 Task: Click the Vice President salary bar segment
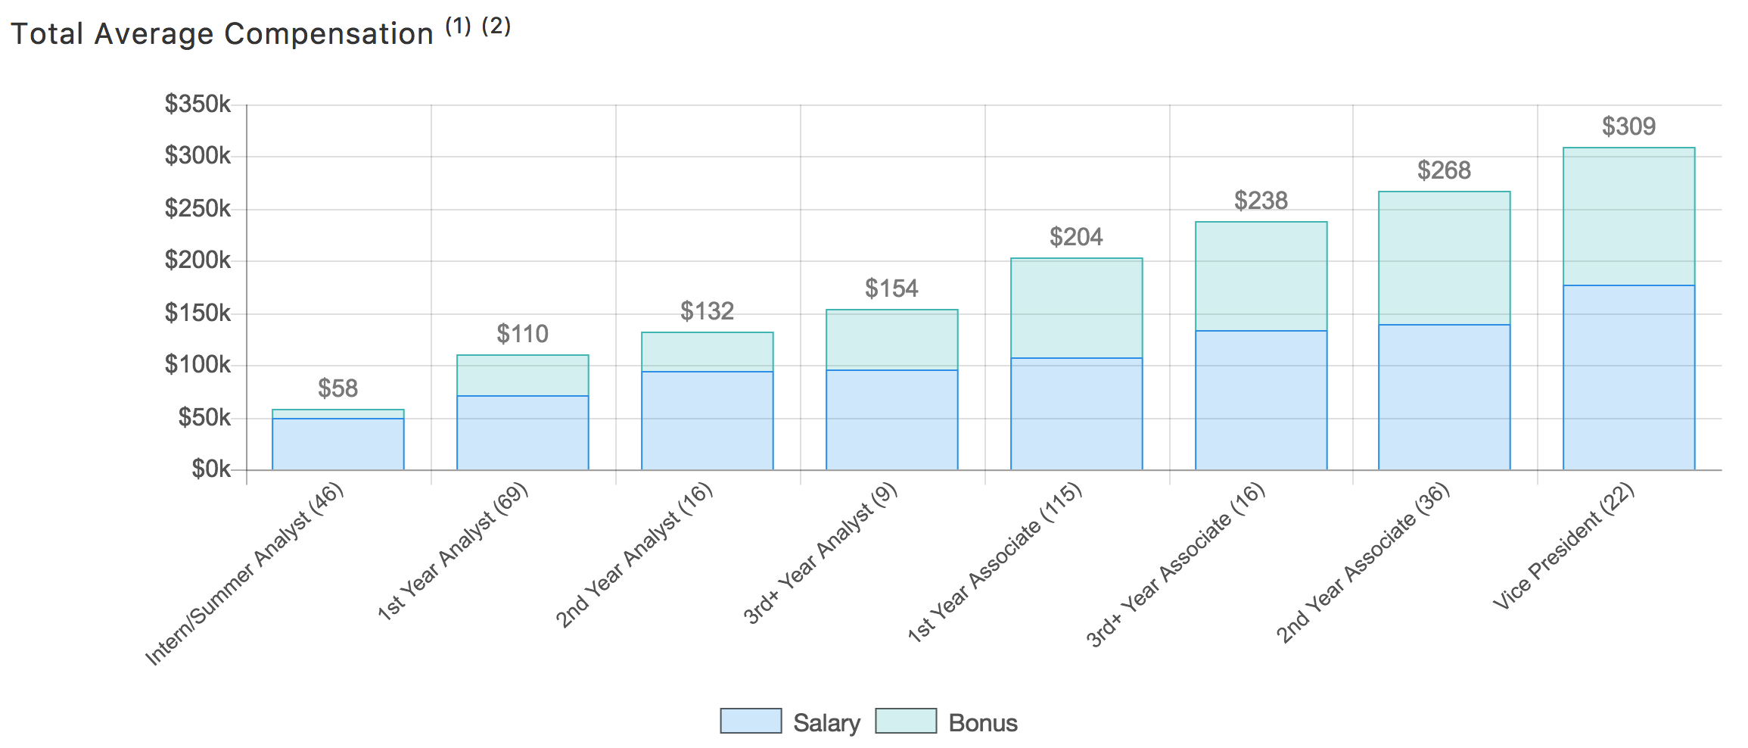tap(1628, 377)
